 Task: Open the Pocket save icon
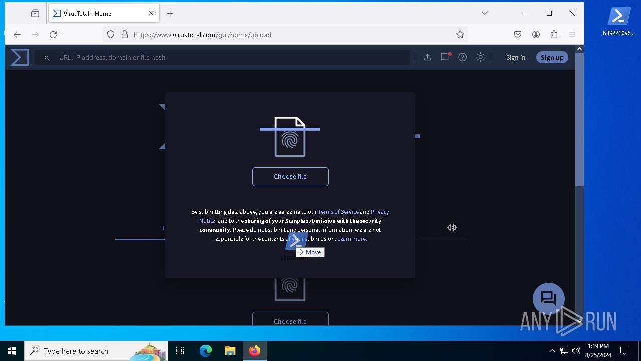(x=518, y=34)
